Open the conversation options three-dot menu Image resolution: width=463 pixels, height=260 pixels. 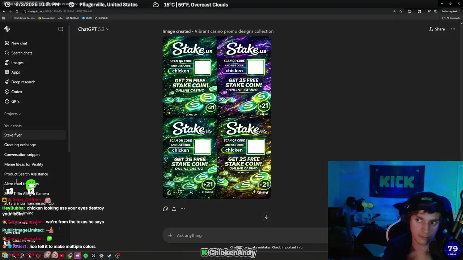click(453, 29)
